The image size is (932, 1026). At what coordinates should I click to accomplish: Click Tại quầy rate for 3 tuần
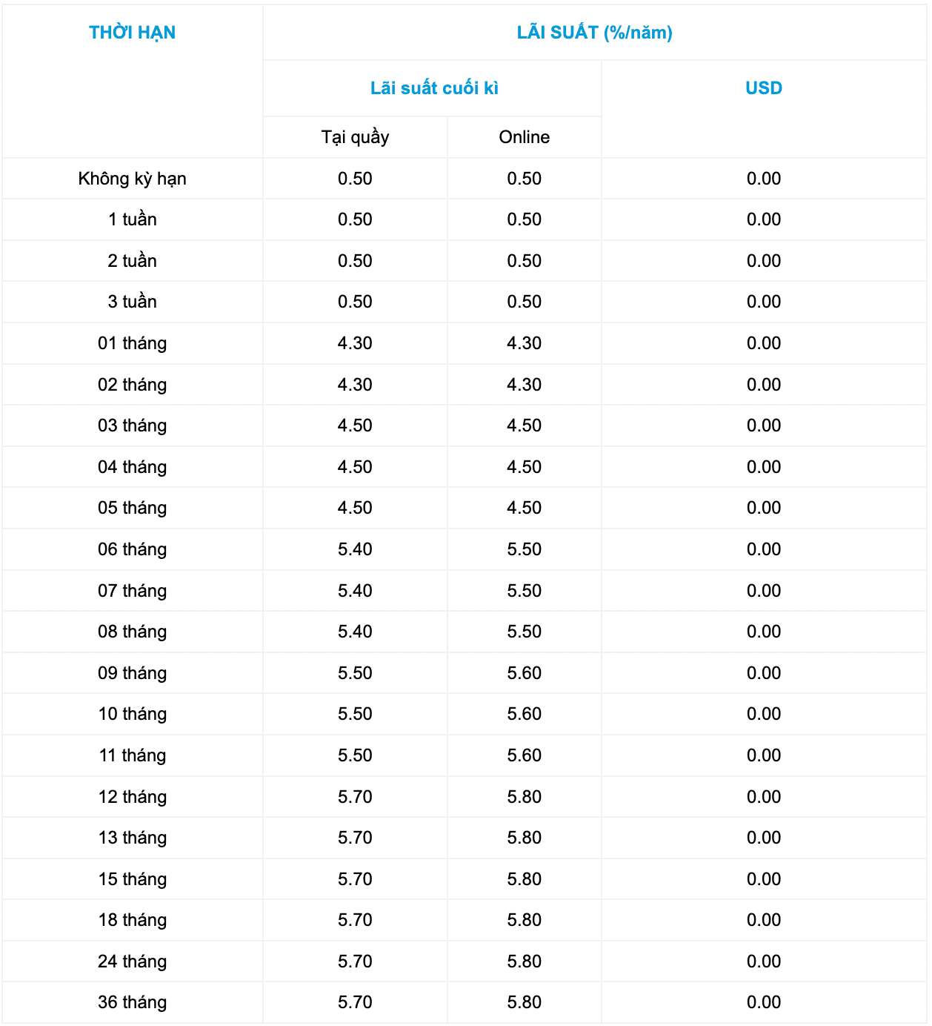(x=355, y=302)
